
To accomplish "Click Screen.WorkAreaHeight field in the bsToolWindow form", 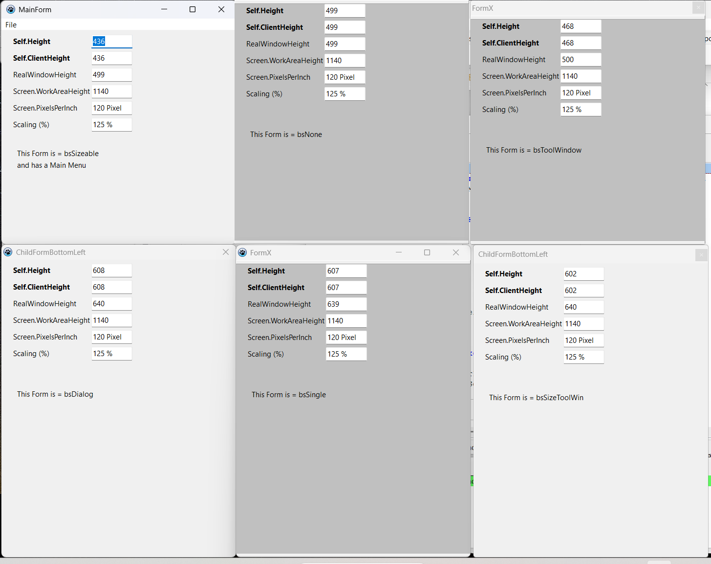I will pos(581,76).
